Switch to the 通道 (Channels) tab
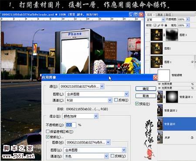Screen dimensions: 196x161 [x=160, y=15]
